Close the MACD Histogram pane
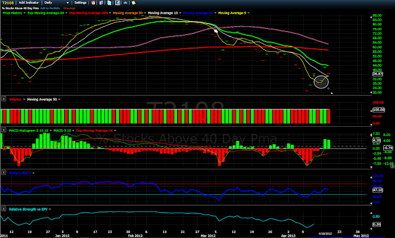Image resolution: width=395 pixels, height=238 pixels. click(4, 130)
